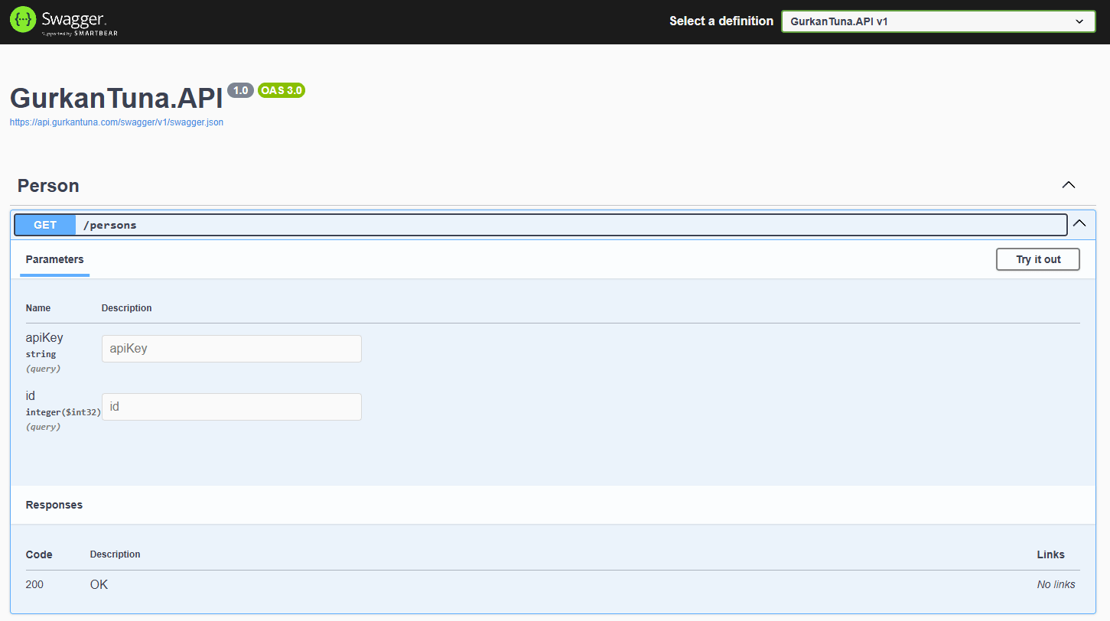Click the OAS 3.0 badge
The image size is (1110, 621).
coord(282,90)
